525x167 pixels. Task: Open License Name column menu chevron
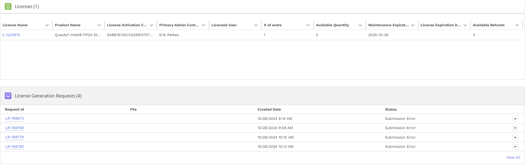(47, 25)
